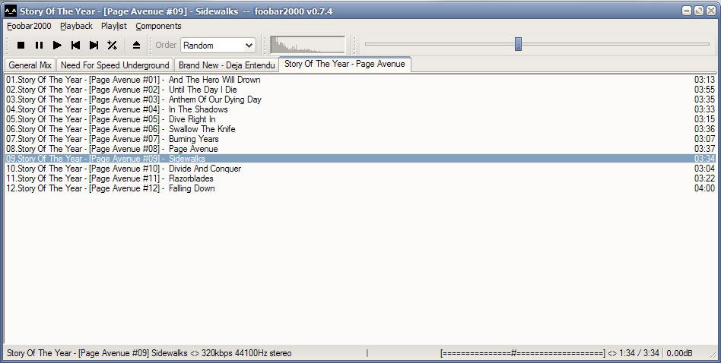721x363 pixels.
Task: Skip to the next track
Action: (94, 45)
